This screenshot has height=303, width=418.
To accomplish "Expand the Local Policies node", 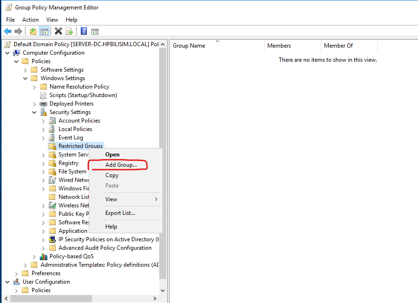I will click(x=43, y=130).
